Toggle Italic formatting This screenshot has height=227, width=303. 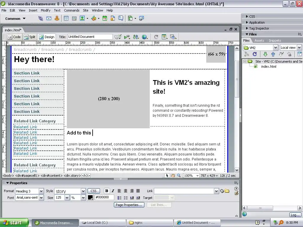coord(113,191)
